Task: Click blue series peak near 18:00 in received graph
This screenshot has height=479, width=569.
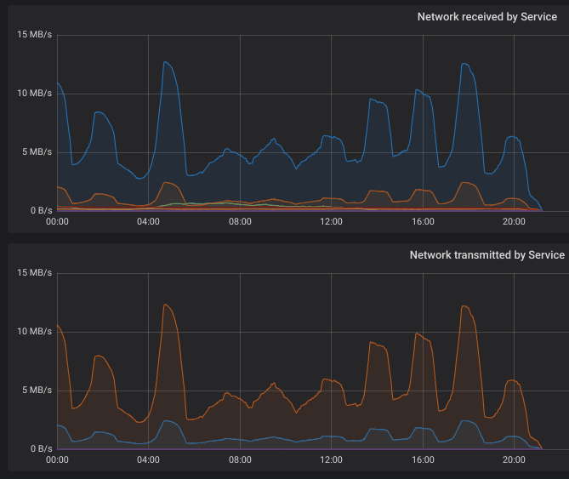Action: (x=464, y=64)
